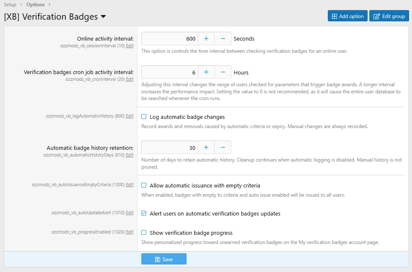Focus the Online activity interval value field

coord(170,38)
